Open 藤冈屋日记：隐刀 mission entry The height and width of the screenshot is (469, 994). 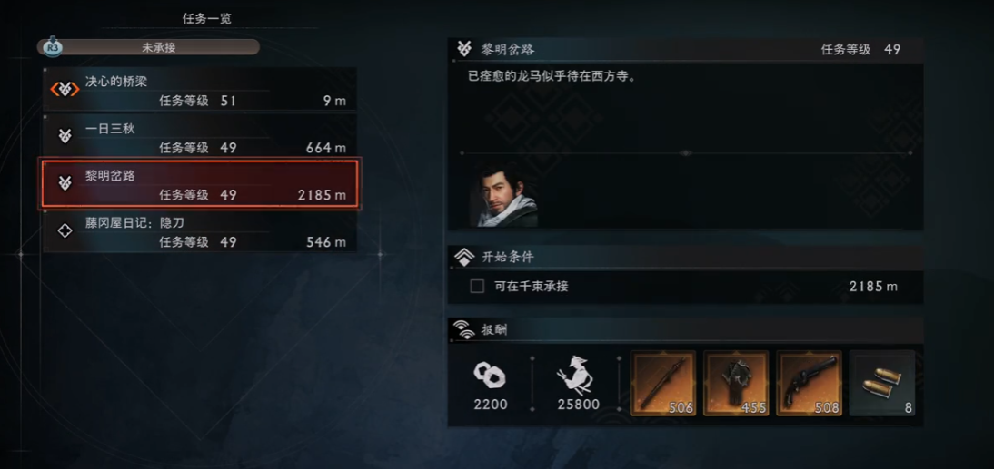[x=200, y=231]
